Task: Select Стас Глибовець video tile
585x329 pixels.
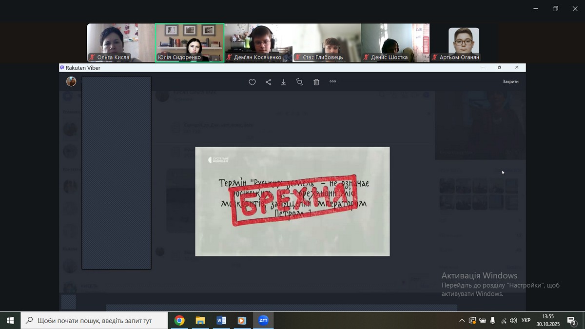Action: pos(327,42)
